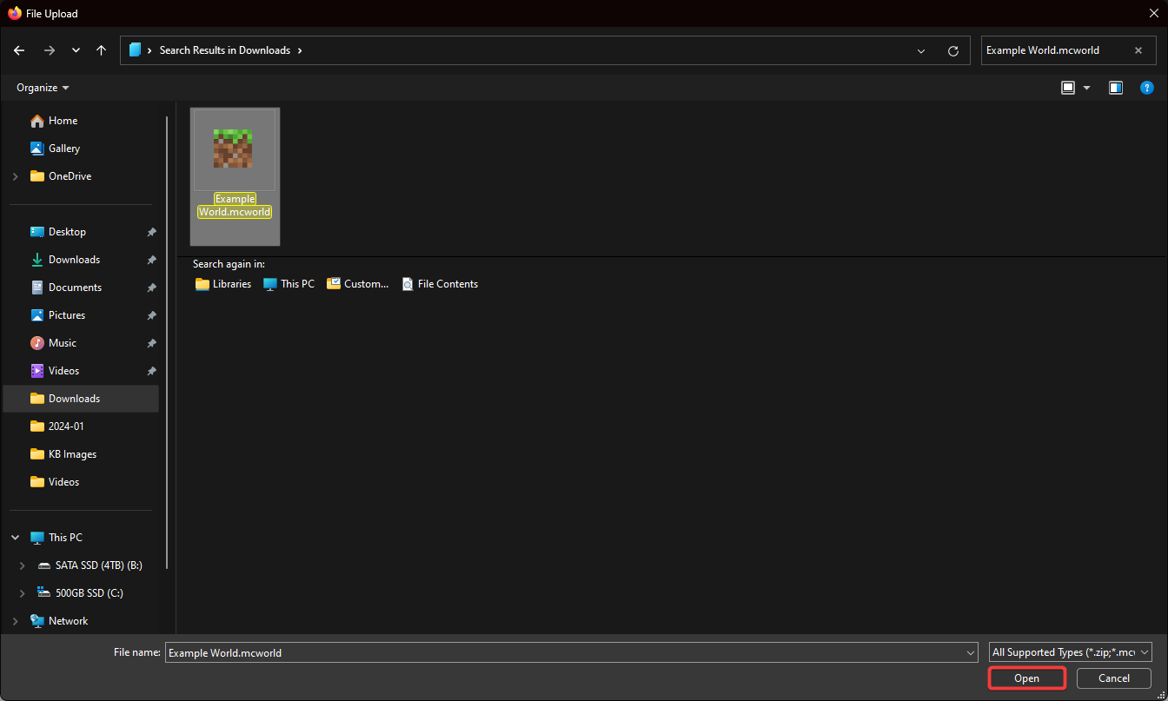Screen dimensions: 1168x701
Task: Change view layout icon
Action: coord(1068,88)
